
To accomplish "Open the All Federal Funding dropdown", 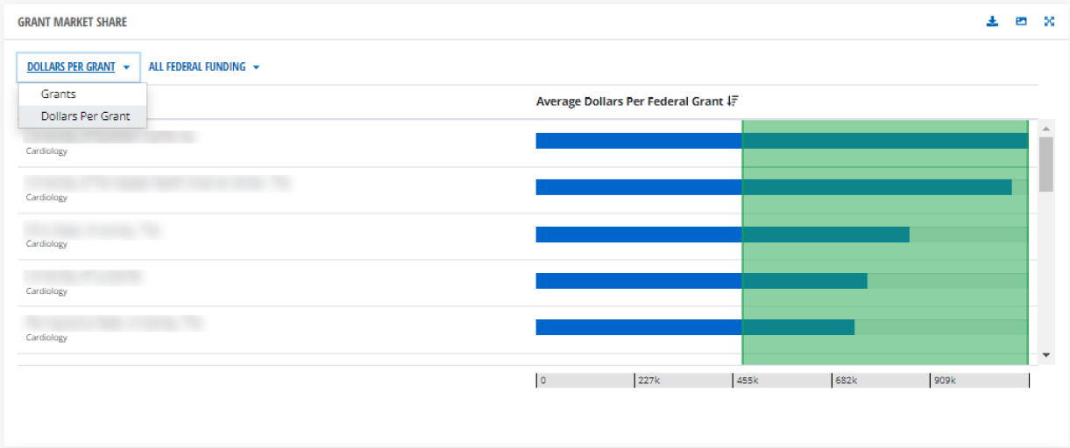I will coord(204,66).
